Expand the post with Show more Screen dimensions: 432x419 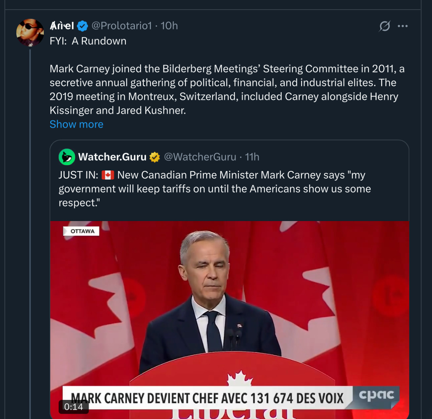(77, 124)
